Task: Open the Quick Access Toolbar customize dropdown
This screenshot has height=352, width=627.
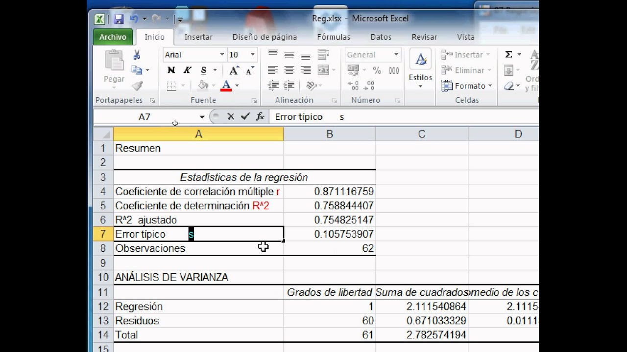Action: tap(180, 20)
